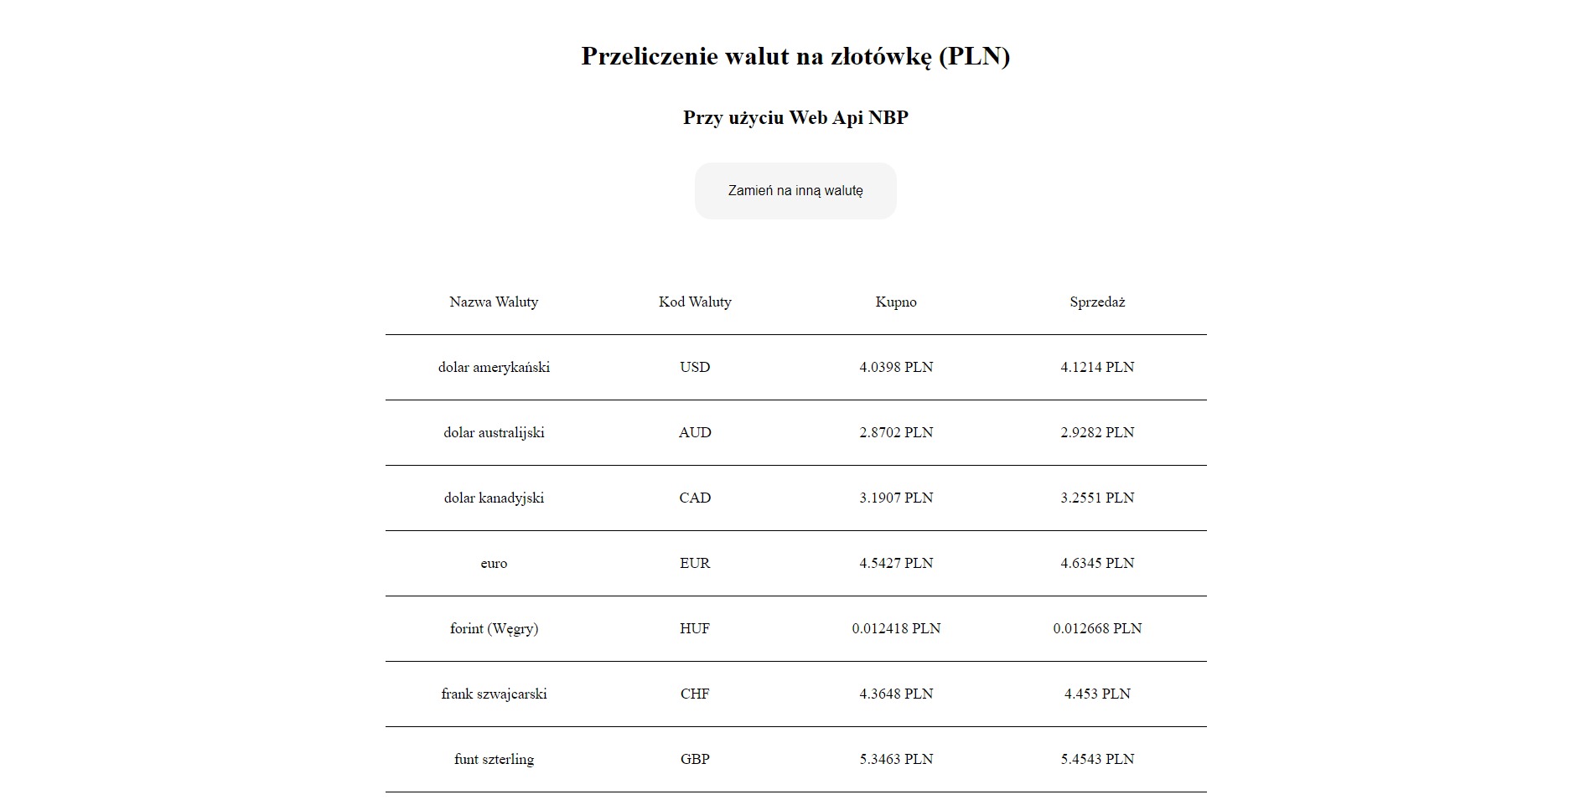Click the USD currency code cell
Image resolution: width=1590 pixels, height=805 pixels.
click(694, 367)
